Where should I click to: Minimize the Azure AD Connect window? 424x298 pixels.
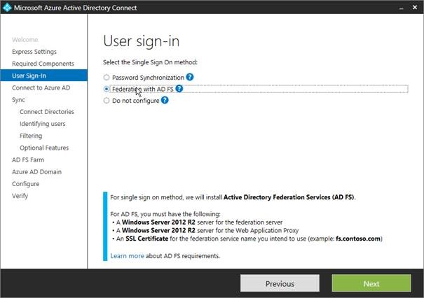coord(402,8)
